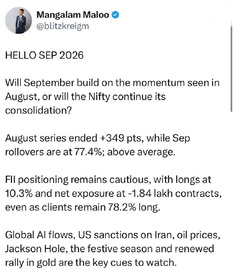Click the 'August series ended +349 pts' line

tap(98, 138)
